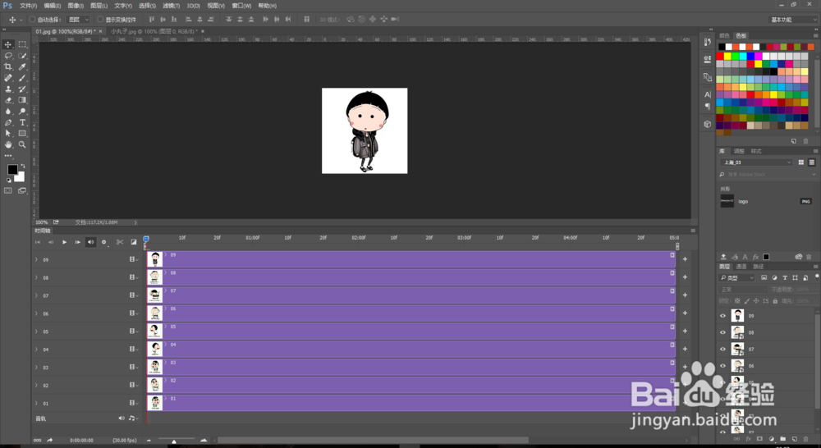Create new adjustment layer icon
The image size is (821, 448).
pos(771,439)
